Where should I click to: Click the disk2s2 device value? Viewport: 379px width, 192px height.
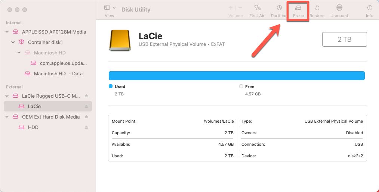click(x=355, y=156)
